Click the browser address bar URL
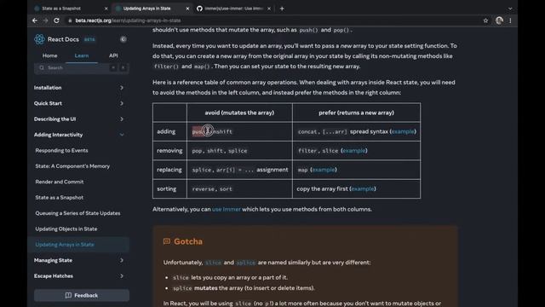The height and width of the screenshot is (307, 545). pos(128,20)
